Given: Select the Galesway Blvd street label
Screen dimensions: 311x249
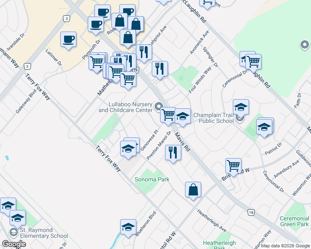Looking at the screenshot, I should pos(26,101).
